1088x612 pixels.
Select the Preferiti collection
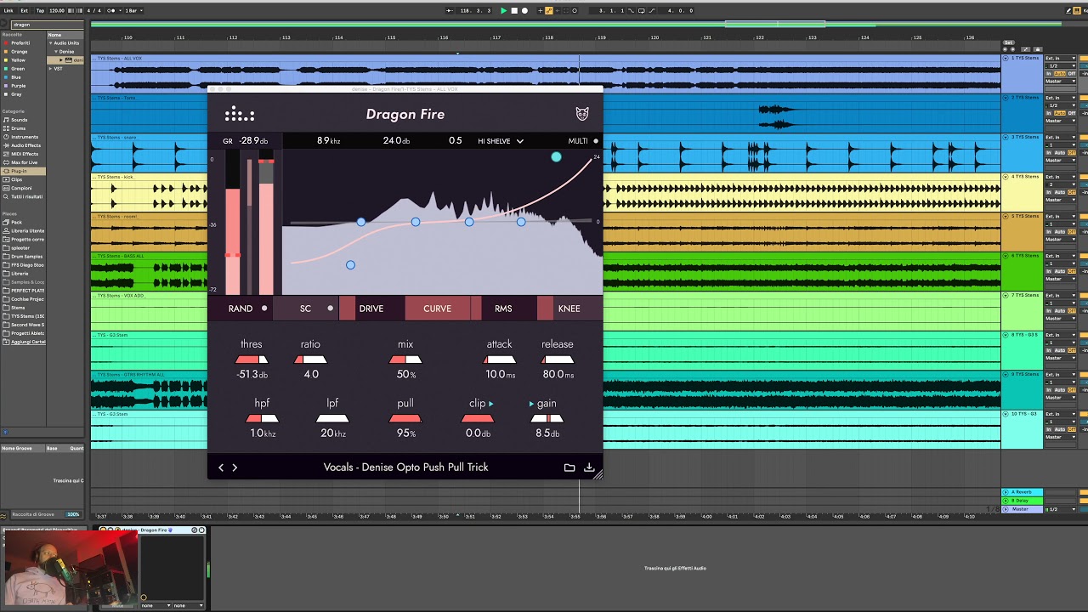tap(20, 43)
